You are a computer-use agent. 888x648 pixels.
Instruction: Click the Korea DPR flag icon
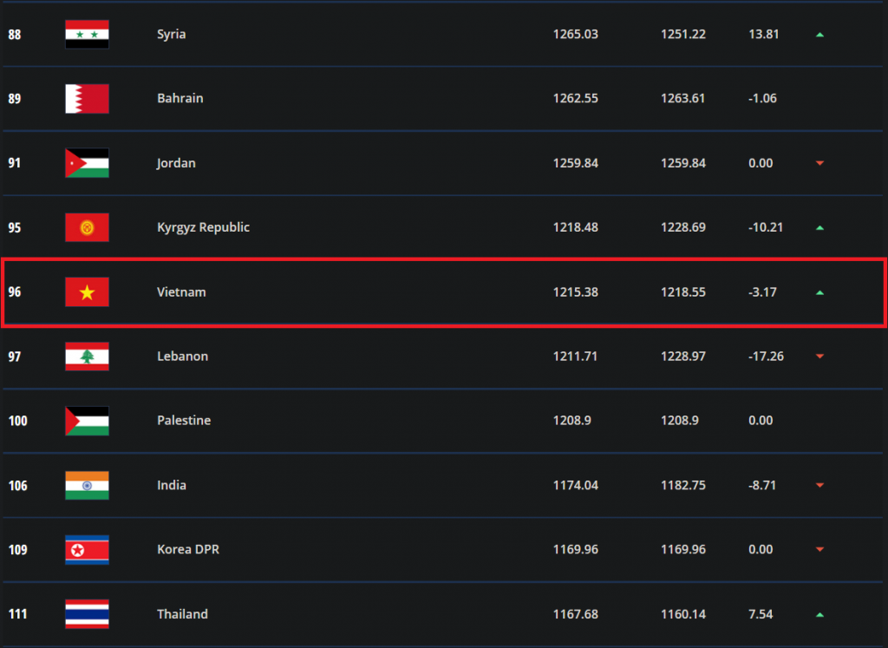click(x=87, y=550)
